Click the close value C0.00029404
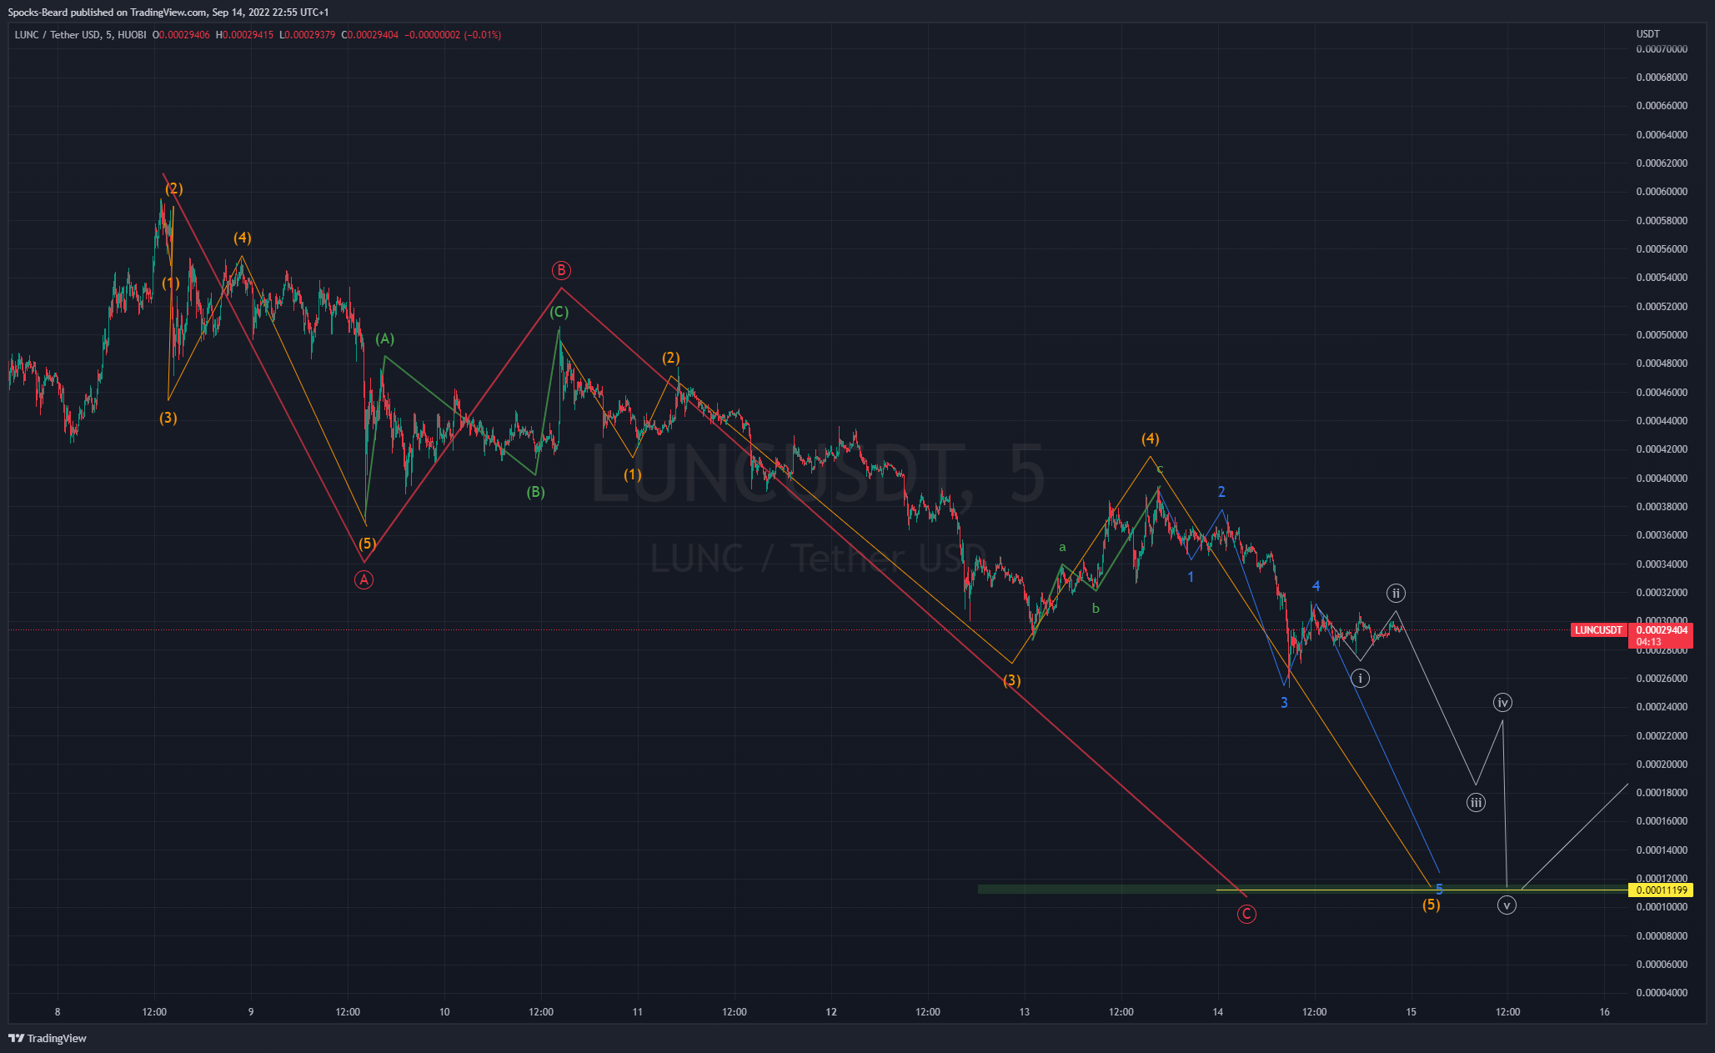The height and width of the screenshot is (1053, 1715). [x=370, y=35]
